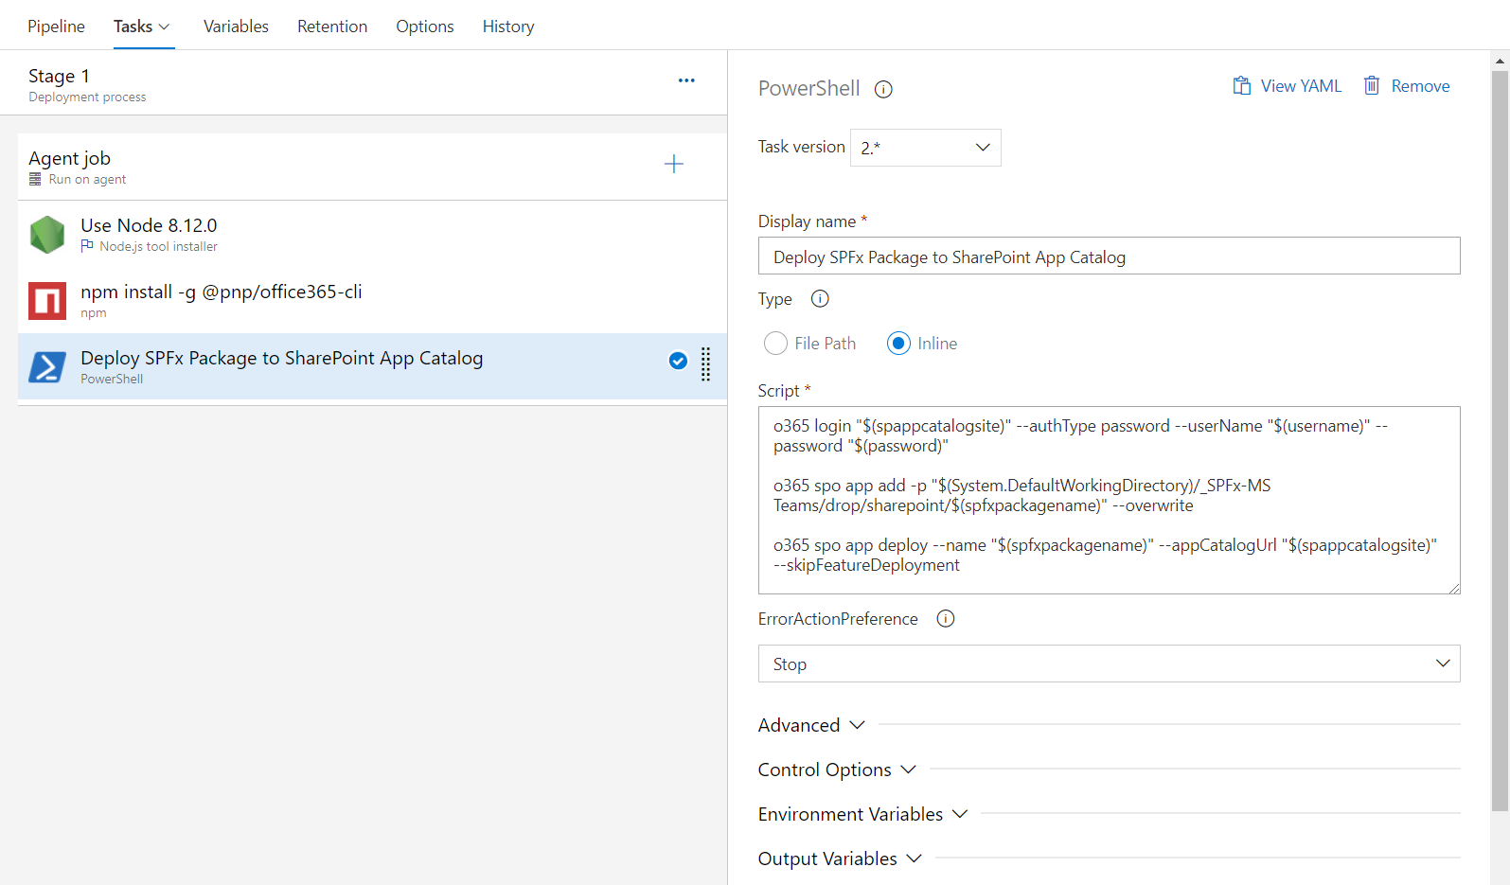Open Stage 1 more options ellipsis
1510x885 pixels.
click(686, 80)
